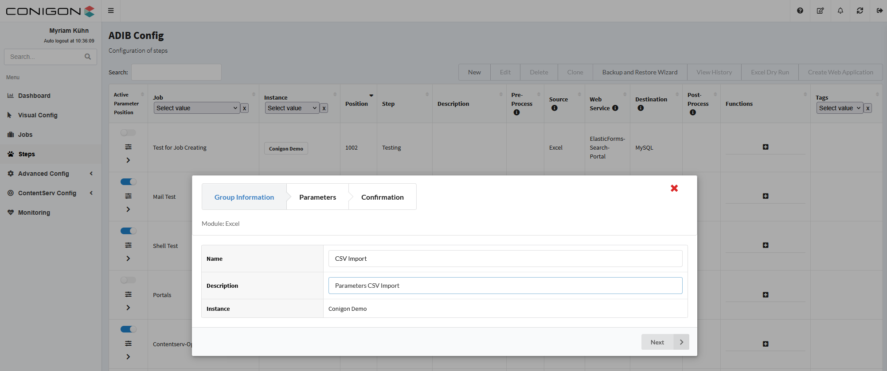Click the refresh icon in top bar
The width and height of the screenshot is (887, 371).
pyautogui.click(x=860, y=11)
